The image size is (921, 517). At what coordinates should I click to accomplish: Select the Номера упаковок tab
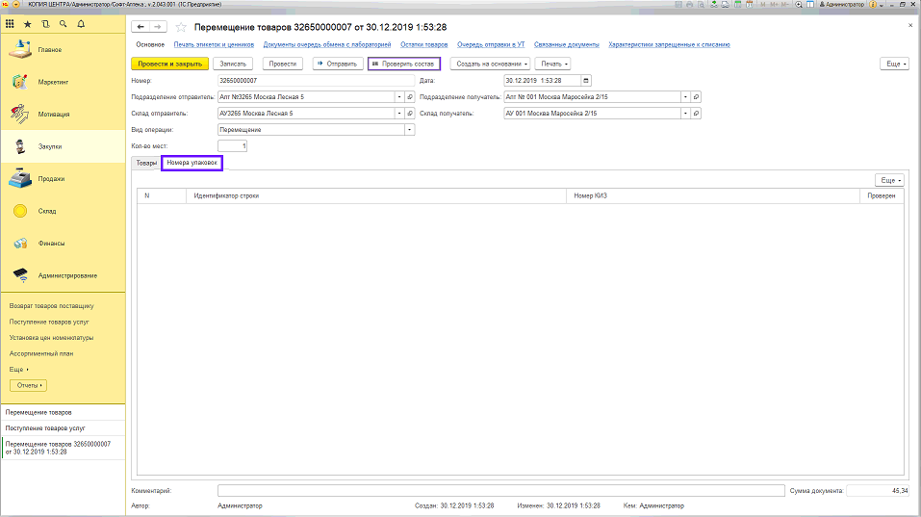click(x=192, y=164)
